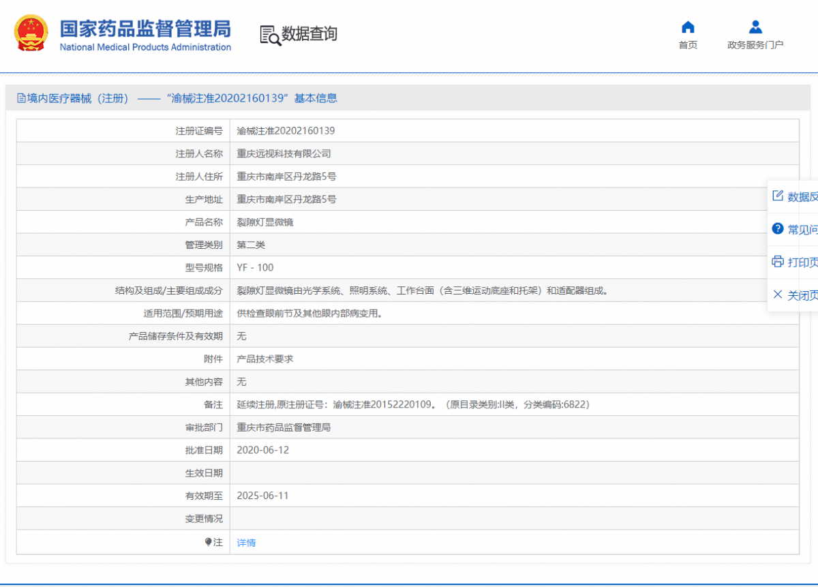Viewport: 818px width, 587px height.
Task: Click the X icon to close page
Action: 777,295
